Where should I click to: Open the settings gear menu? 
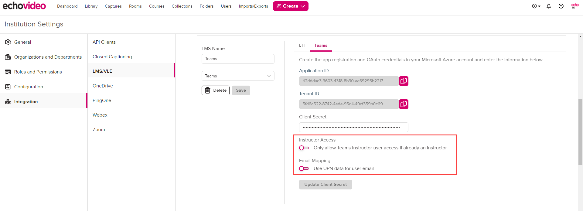point(536,6)
